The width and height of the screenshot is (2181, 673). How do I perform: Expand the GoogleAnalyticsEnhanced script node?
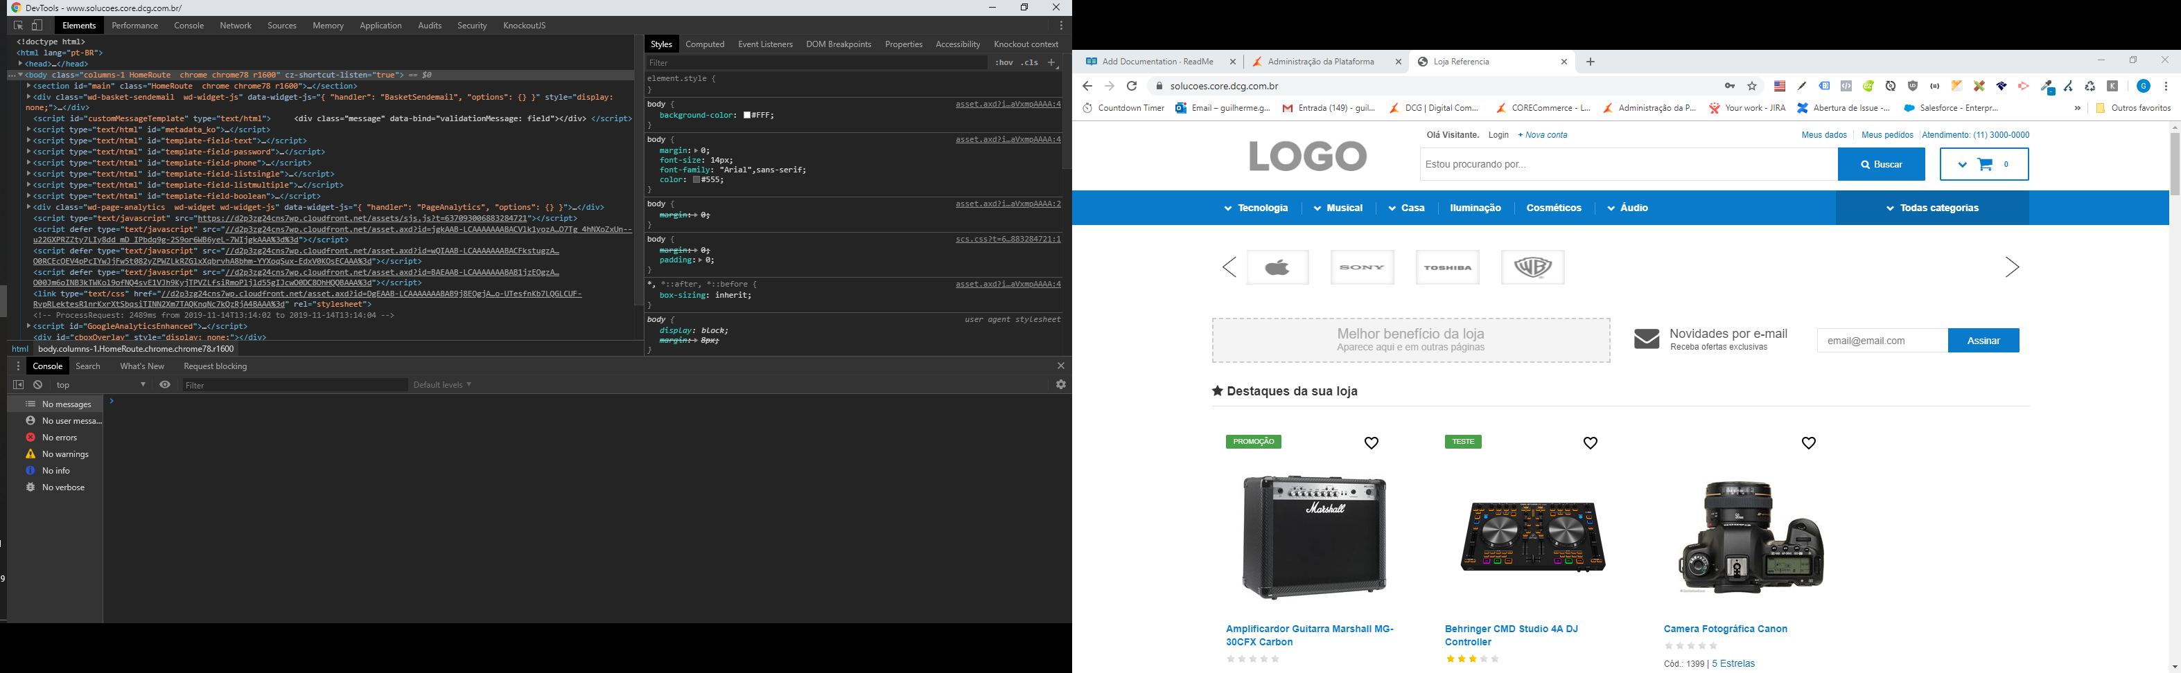pyautogui.click(x=29, y=325)
